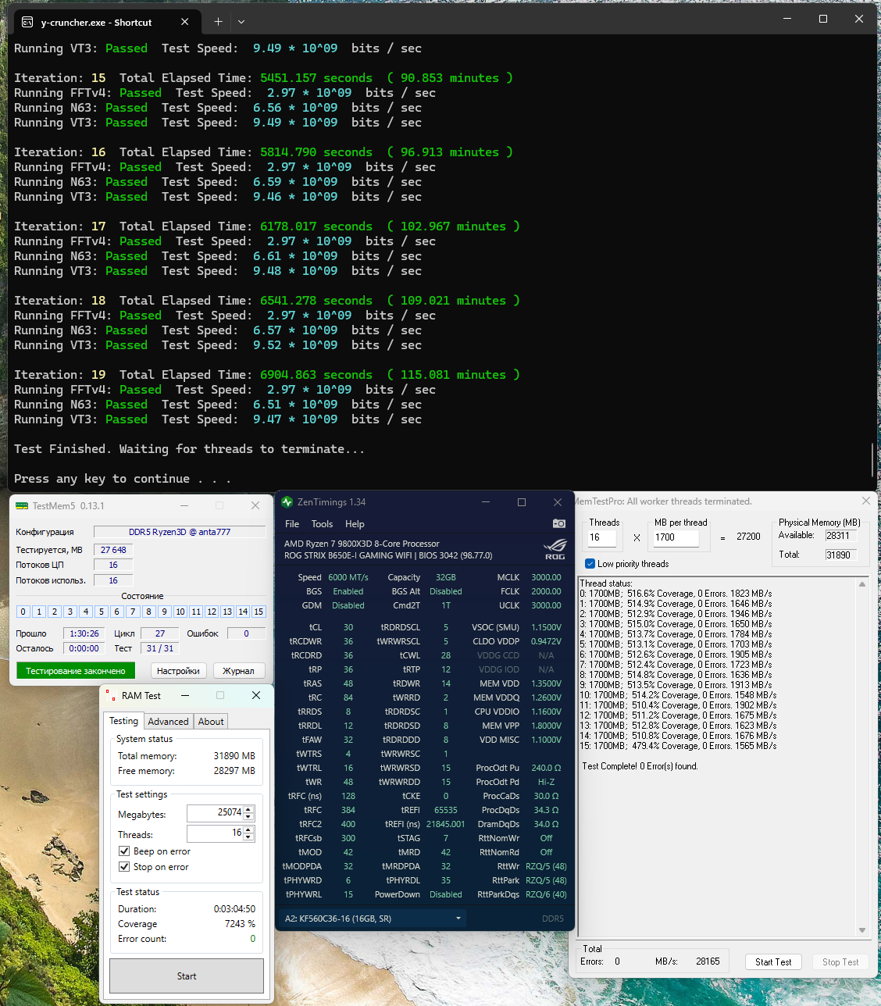
Task: Click 'Test Complete! 0 Error(s) found.' text
Action: pyautogui.click(x=640, y=766)
